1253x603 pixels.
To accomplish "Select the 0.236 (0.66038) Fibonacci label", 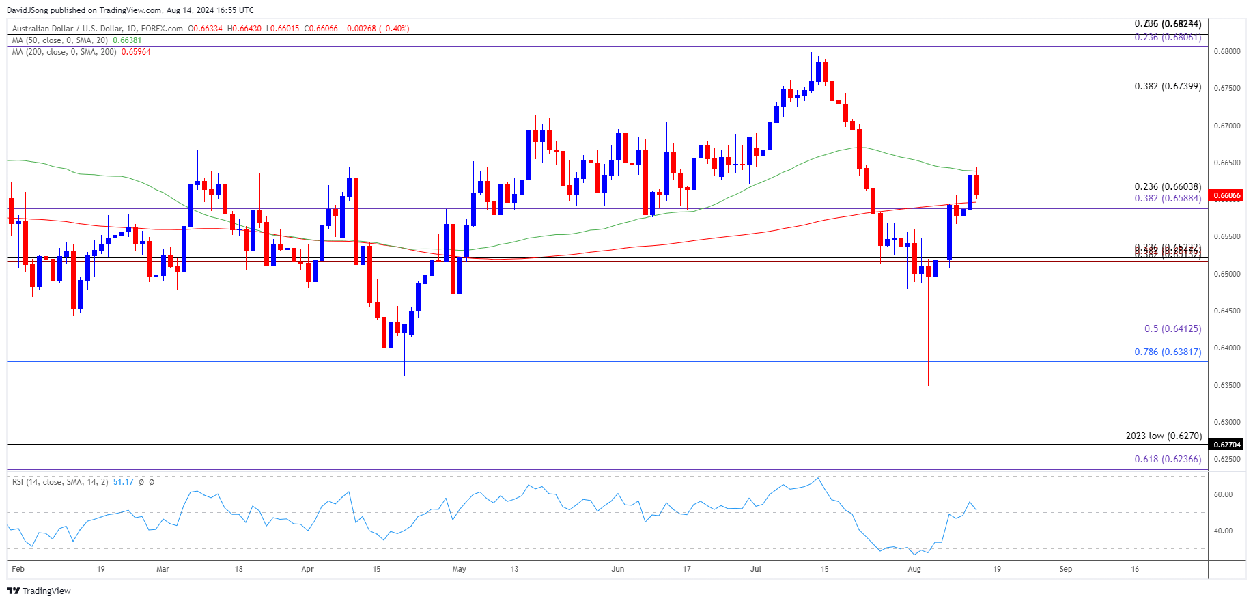I will pyautogui.click(x=1168, y=186).
